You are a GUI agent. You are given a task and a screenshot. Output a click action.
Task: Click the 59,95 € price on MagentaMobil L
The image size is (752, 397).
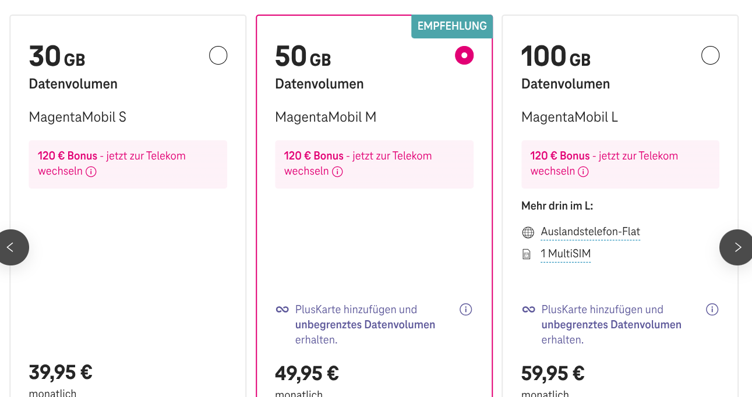click(553, 373)
